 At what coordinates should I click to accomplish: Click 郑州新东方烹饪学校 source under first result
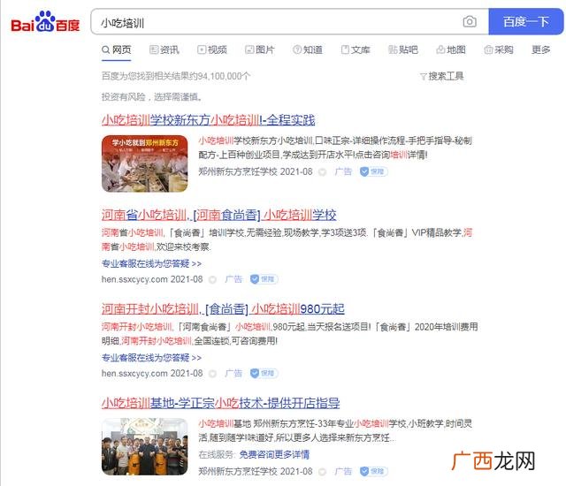(x=238, y=171)
